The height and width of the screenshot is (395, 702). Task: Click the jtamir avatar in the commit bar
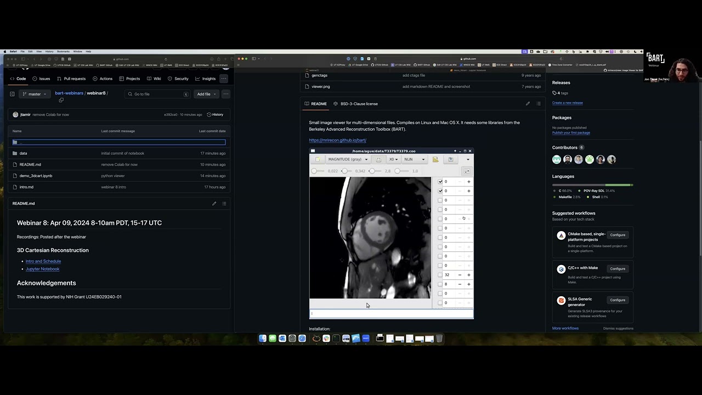(x=15, y=115)
